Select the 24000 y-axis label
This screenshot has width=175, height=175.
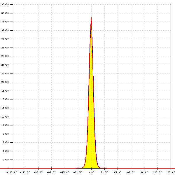[5, 65]
